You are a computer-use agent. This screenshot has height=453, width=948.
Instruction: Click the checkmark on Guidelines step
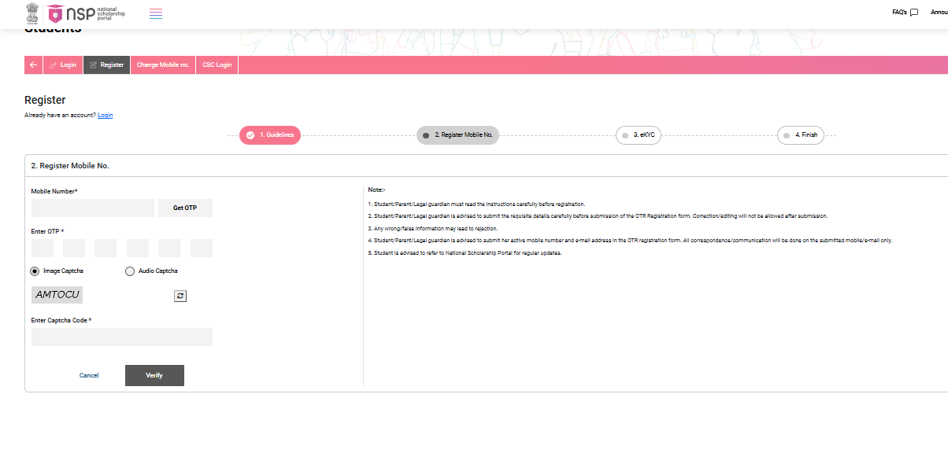pos(250,135)
